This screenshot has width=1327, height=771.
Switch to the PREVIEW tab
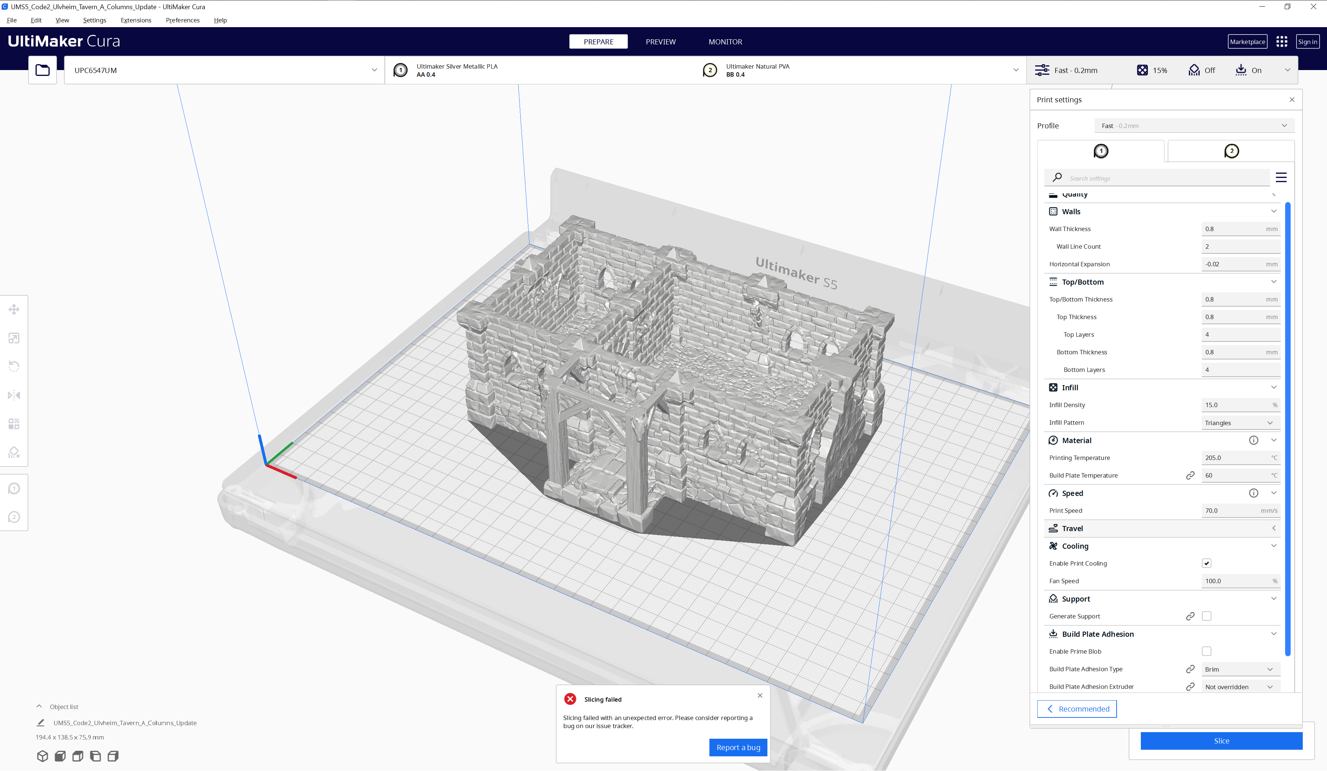point(660,41)
